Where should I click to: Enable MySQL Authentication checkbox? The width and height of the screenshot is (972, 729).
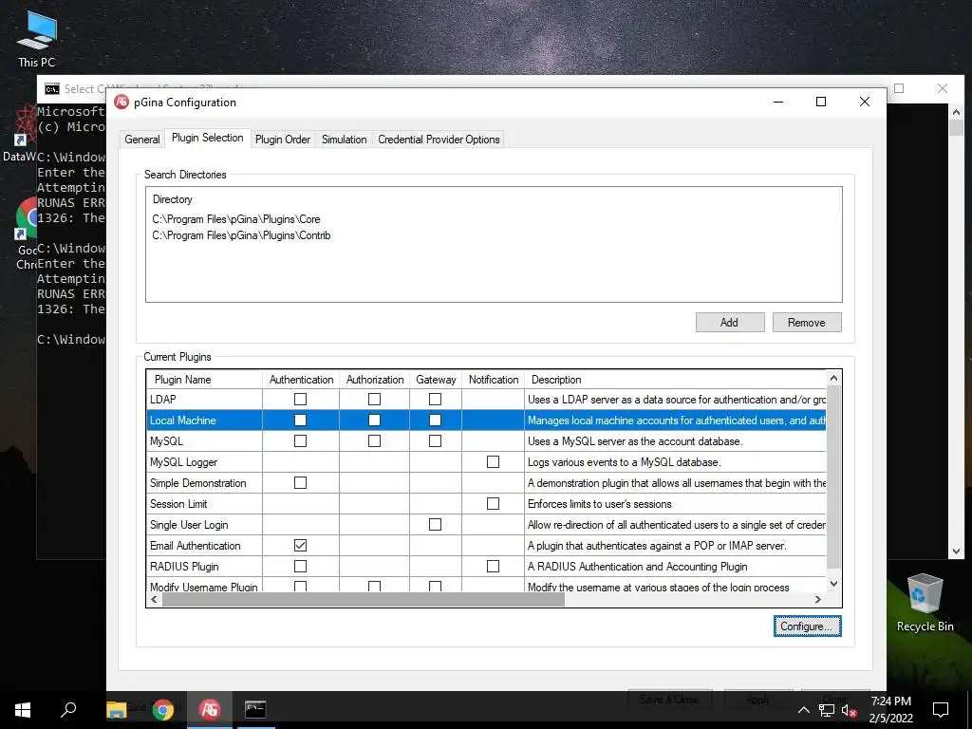click(300, 440)
